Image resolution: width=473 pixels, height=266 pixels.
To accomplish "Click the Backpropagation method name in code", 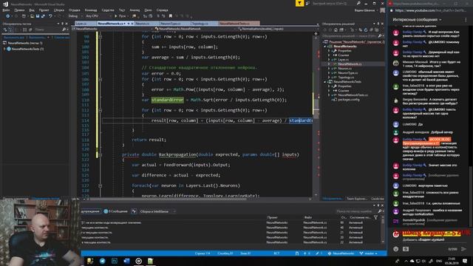I will click(177, 154).
